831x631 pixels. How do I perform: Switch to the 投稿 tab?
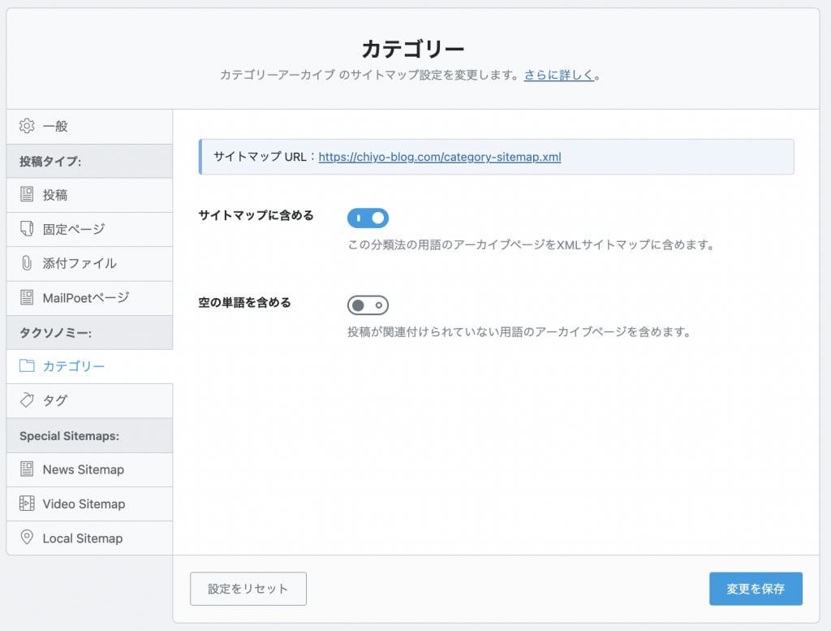(x=89, y=195)
